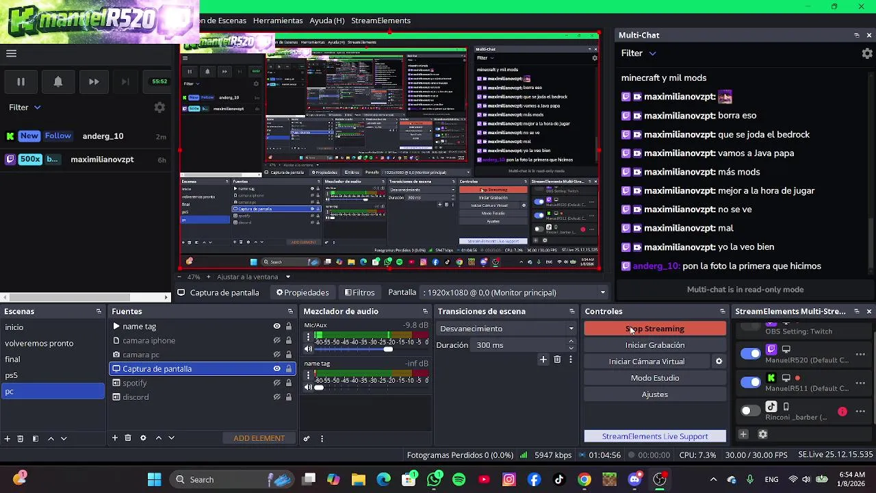Open the Herramientas menu
This screenshot has height=493, width=876.
point(278,21)
